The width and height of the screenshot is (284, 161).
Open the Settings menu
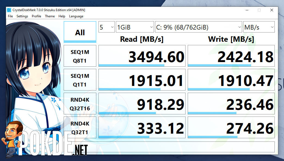click(x=22, y=16)
